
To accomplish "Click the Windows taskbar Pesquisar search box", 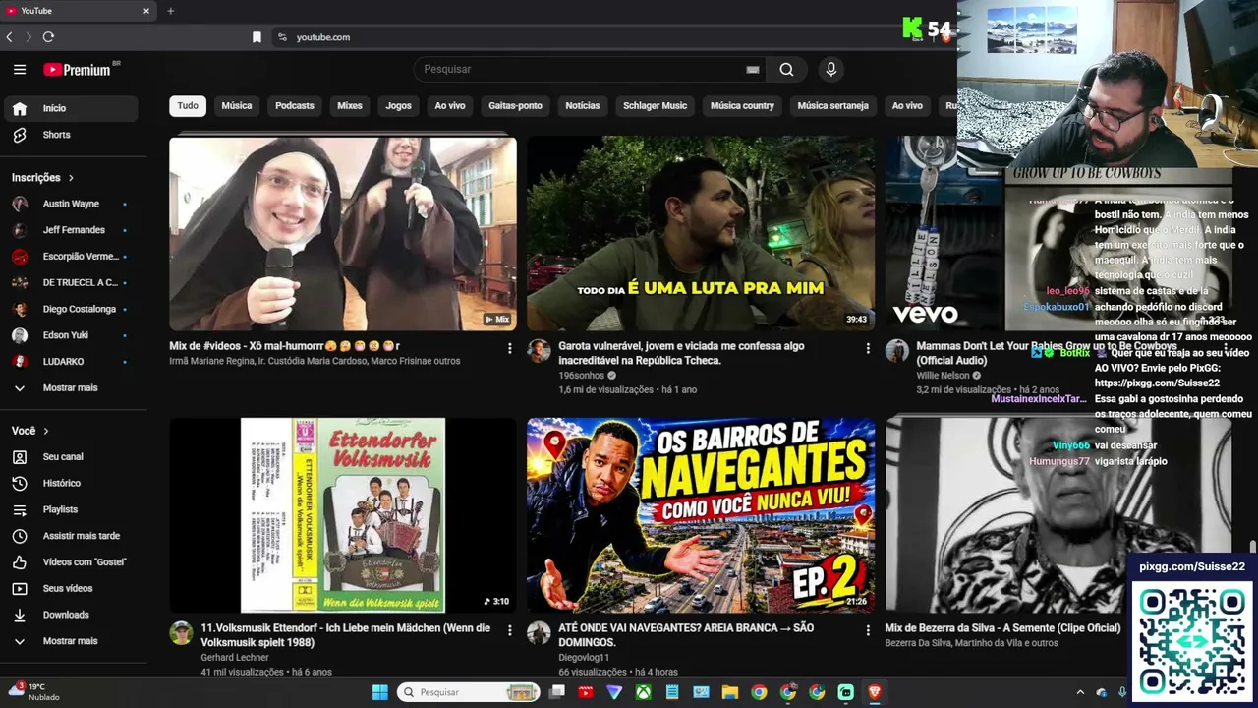I will coord(469,692).
